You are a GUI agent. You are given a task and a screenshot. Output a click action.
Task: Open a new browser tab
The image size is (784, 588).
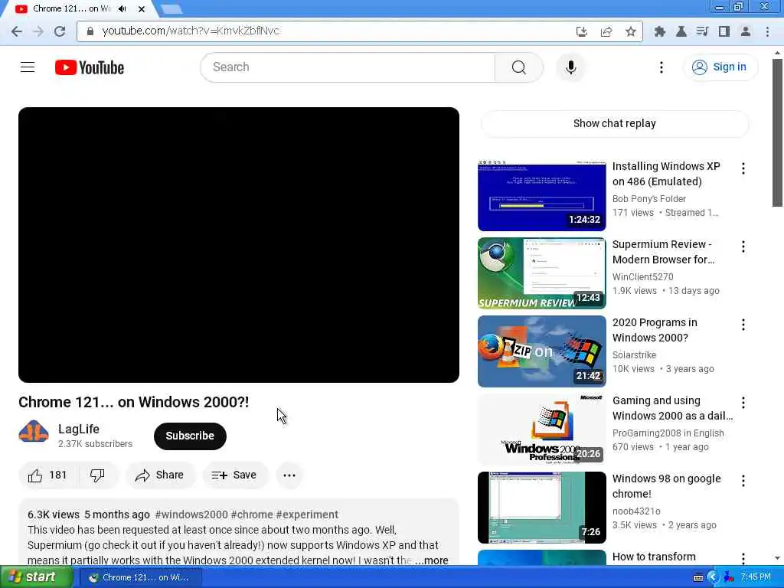point(171,9)
